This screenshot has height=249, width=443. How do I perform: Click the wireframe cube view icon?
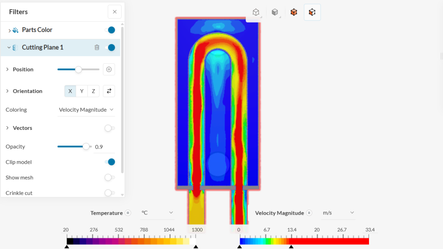tap(256, 13)
